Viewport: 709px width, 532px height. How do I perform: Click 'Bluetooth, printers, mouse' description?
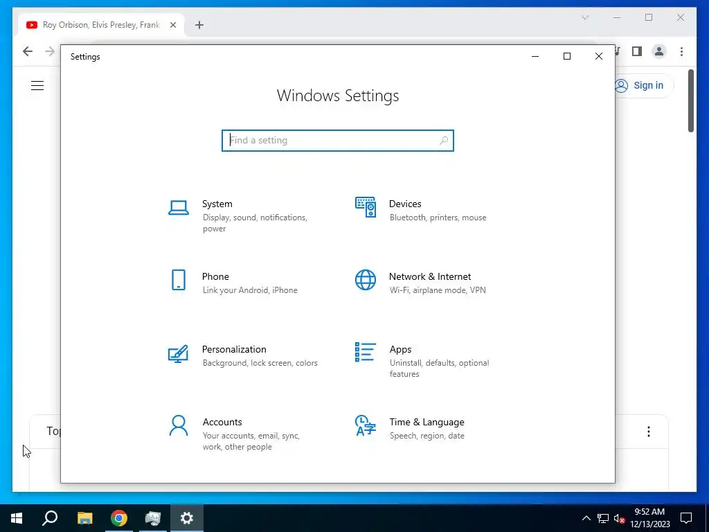click(x=438, y=218)
